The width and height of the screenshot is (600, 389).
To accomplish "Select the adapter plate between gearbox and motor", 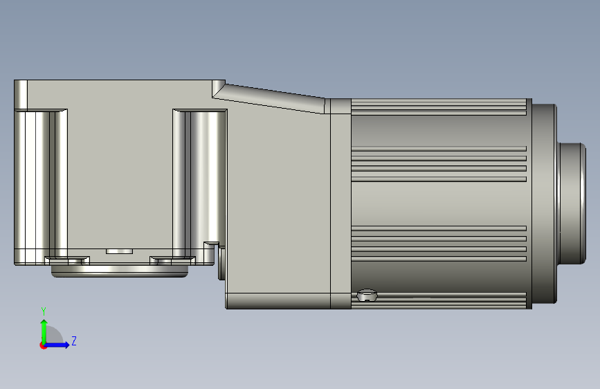I will [x=340, y=203].
